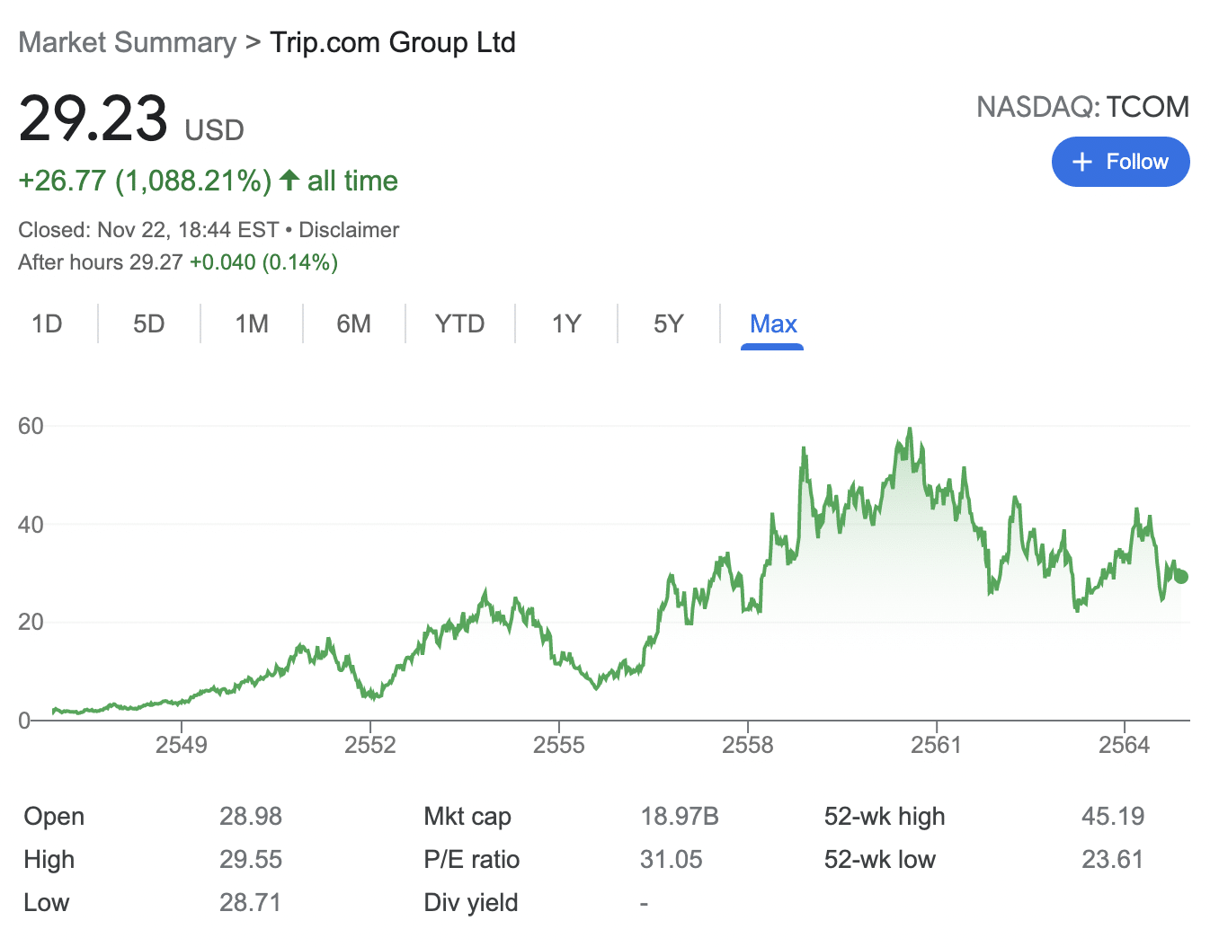This screenshot has width=1210, height=947.
Task: Click the green up arrow beside all time
Action: click(x=289, y=180)
